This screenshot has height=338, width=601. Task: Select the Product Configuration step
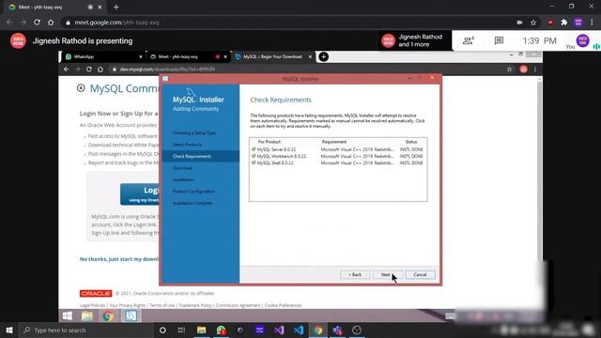pos(193,192)
